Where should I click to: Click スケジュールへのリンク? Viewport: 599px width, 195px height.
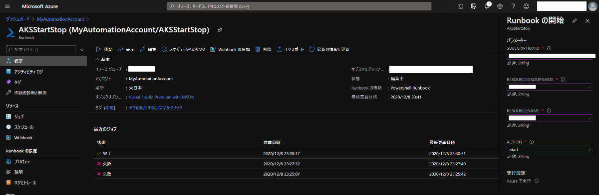coord(183,49)
